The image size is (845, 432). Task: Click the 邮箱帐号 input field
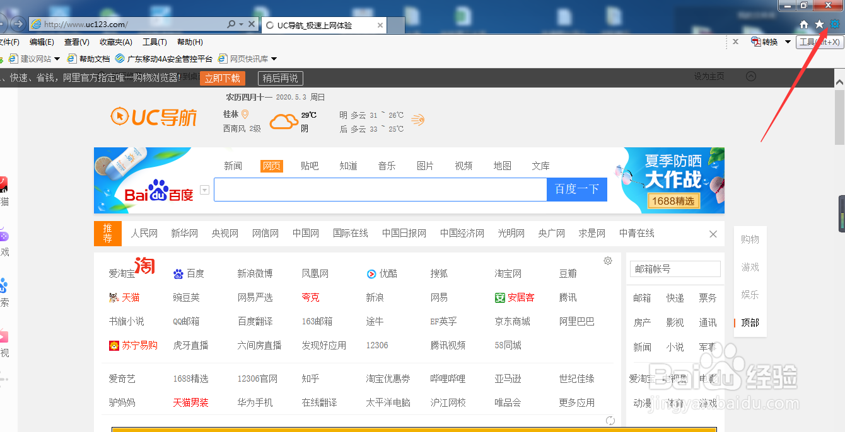tap(675, 269)
